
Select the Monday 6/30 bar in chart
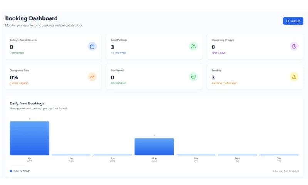(154, 147)
